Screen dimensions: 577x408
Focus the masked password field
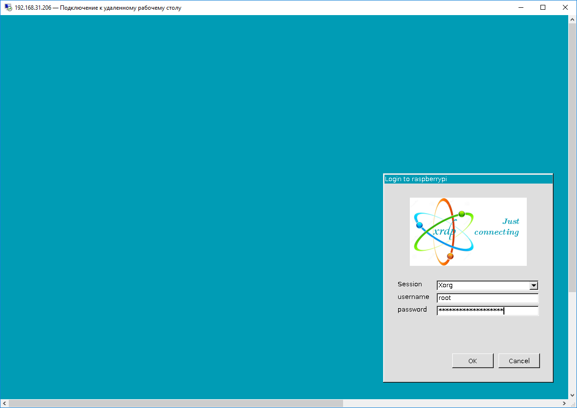pyautogui.click(x=487, y=311)
